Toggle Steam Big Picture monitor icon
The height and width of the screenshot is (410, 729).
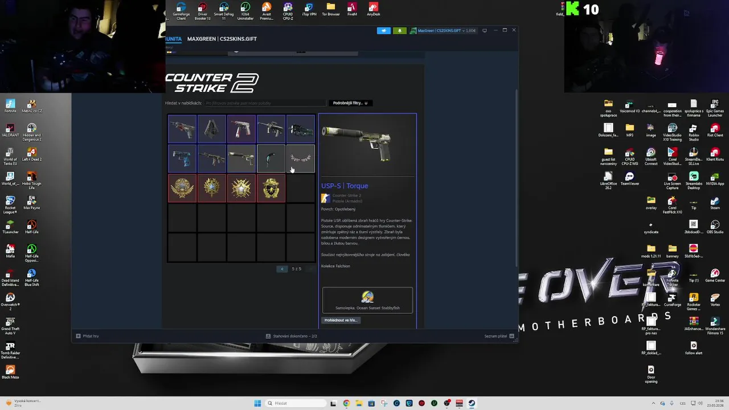[485, 30]
